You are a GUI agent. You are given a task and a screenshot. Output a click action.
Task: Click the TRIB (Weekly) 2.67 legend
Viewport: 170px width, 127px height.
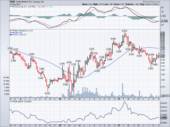(22, 31)
